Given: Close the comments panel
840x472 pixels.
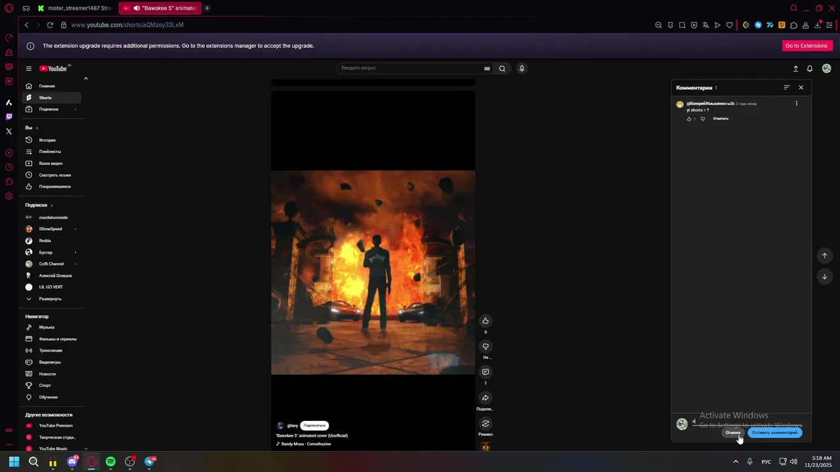Looking at the screenshot, I should pyautogui.click(x=801, y=87).
